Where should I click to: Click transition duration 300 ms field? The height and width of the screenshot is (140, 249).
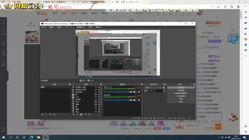tap(156, 91)
